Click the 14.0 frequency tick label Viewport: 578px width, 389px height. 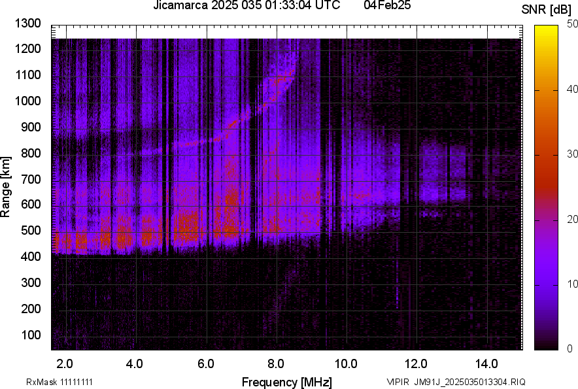click(x=486, y=364)
